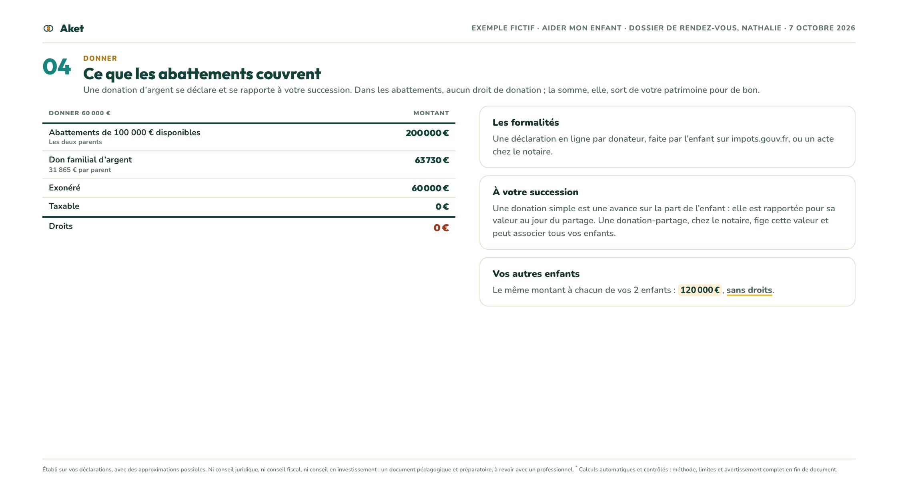Click the '31 865 € par parent' note

coord(80,170)
